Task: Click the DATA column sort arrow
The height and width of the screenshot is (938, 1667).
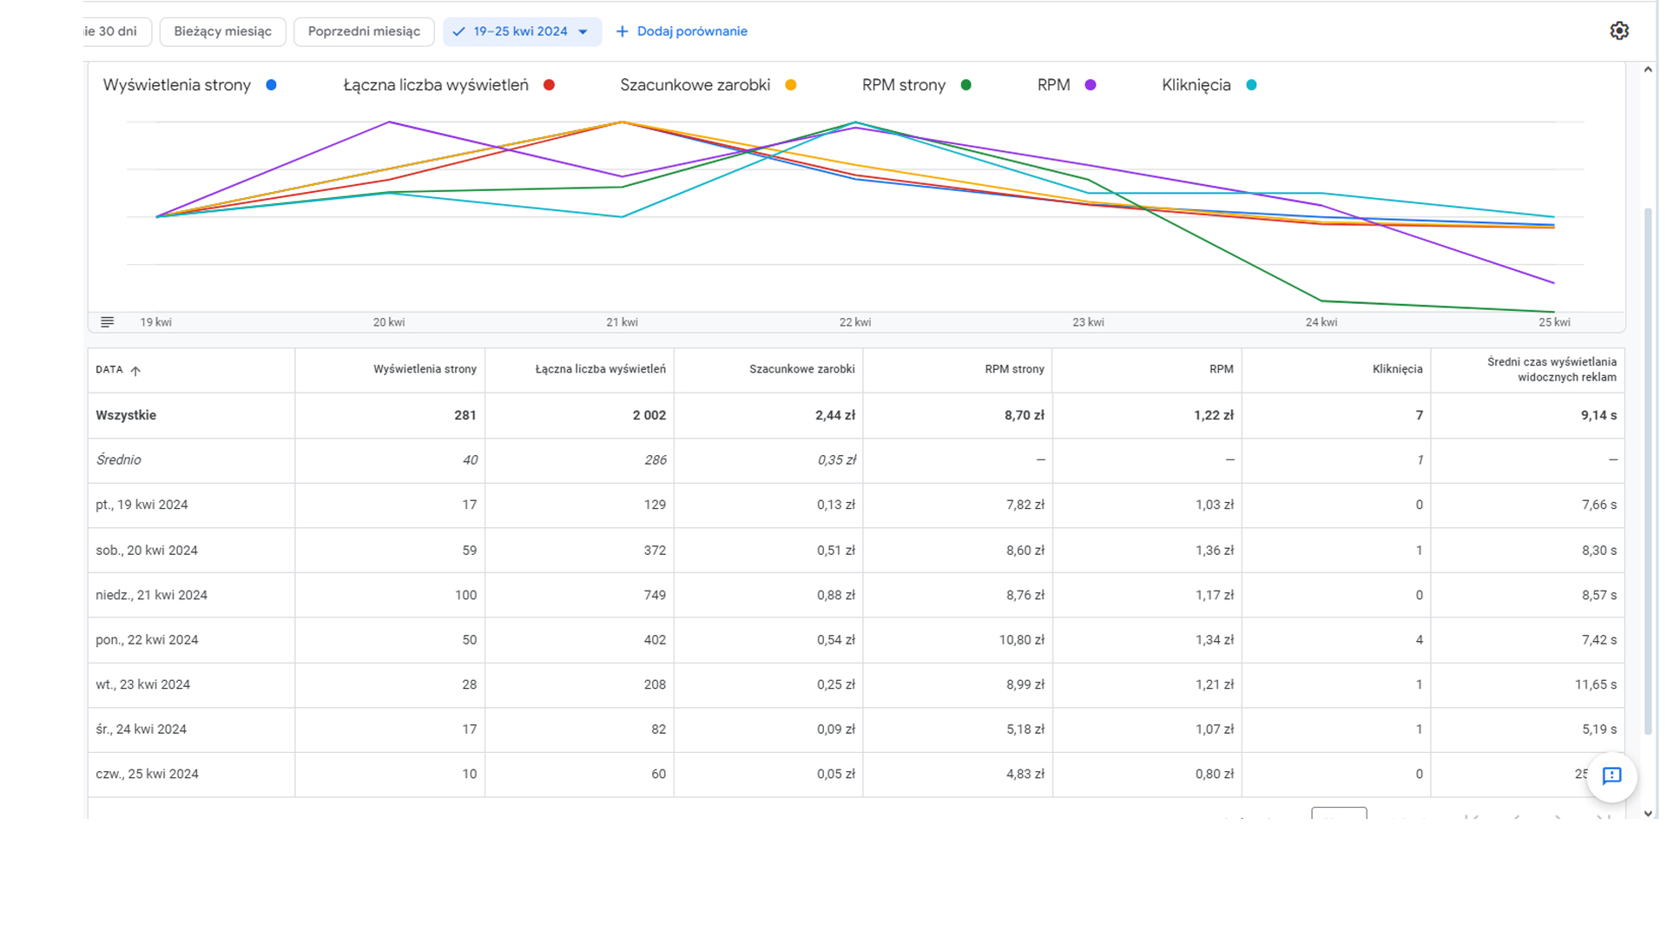Action: pyautogui.click(x=135, y=370)
